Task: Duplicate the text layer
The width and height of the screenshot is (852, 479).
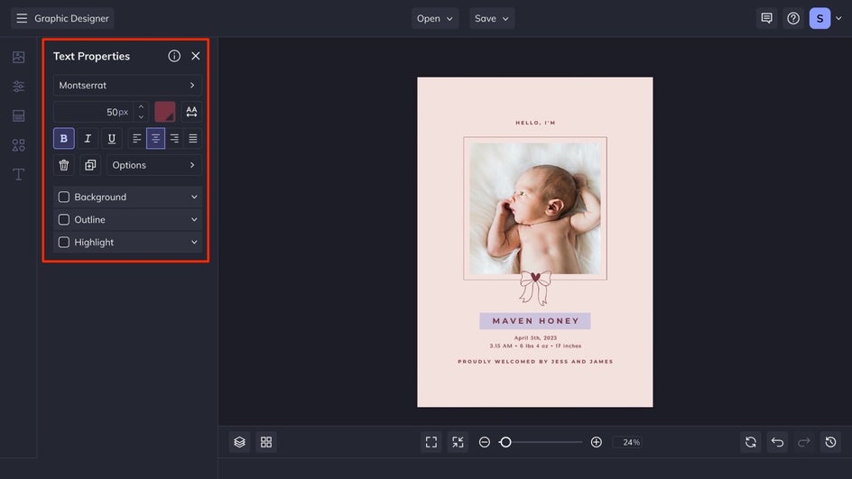Action: (x=90, y=165)
